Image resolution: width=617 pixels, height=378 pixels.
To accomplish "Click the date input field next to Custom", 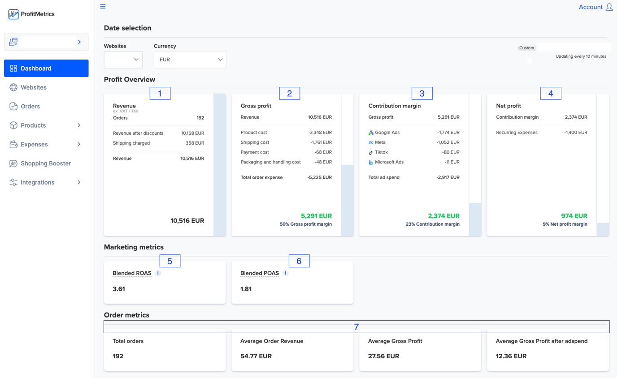I will [574, 47].
